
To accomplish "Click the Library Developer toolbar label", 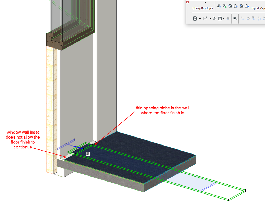I will pyautogui.click(x=203, y=8).
